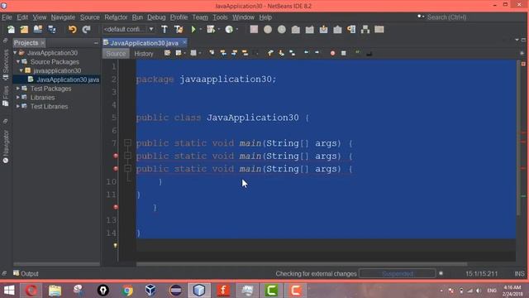Open File Explorer from the taskbar
Viewport: 529px width, 298px height.
pyautogui.click(x=55, y=291)
